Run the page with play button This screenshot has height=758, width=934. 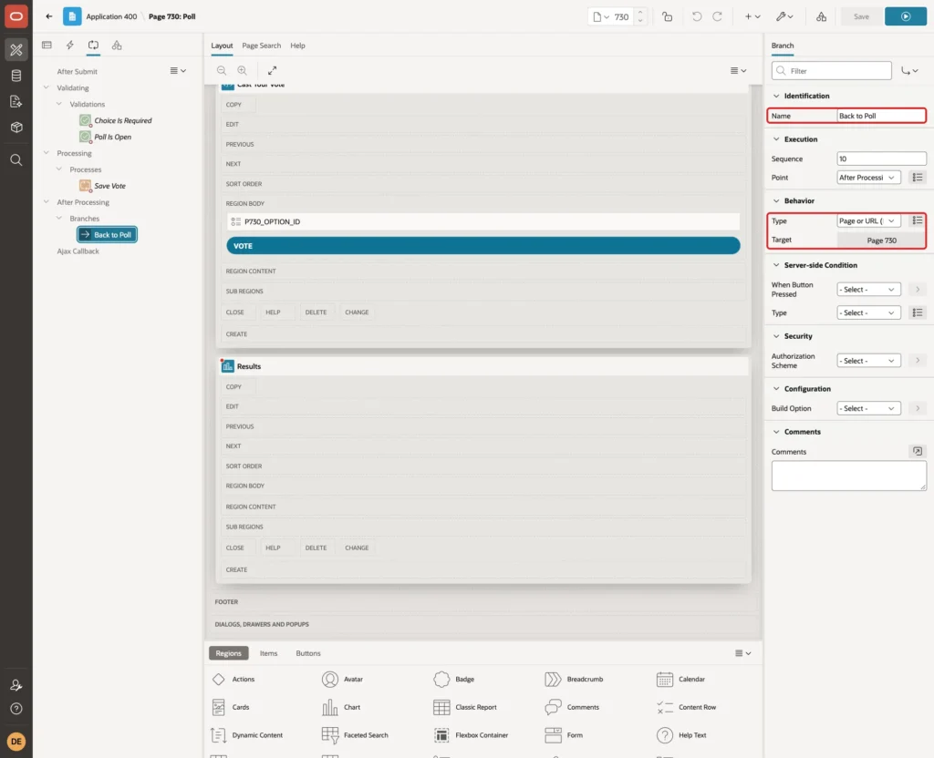click(906, 16)
